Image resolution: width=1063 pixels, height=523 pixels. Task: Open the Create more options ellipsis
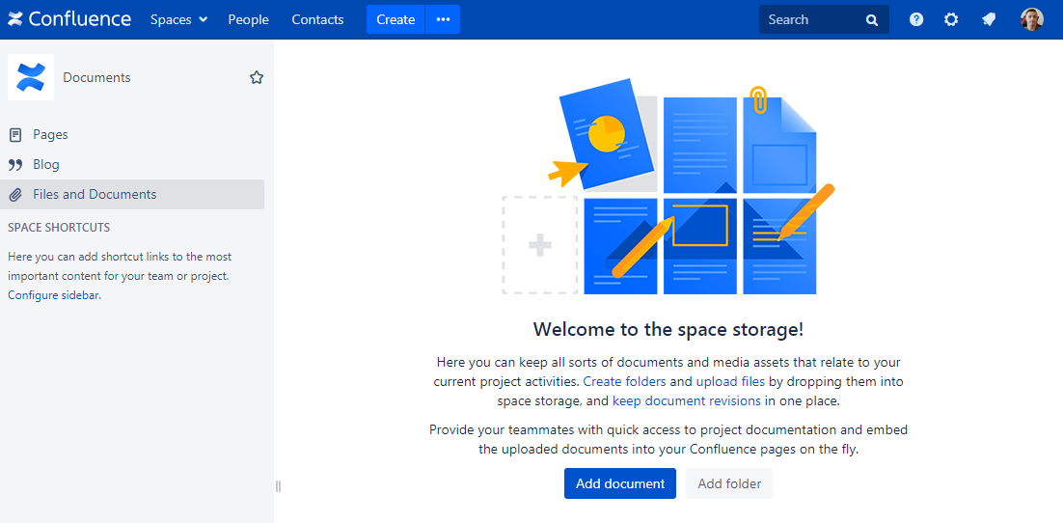click(x=443, y=19)
